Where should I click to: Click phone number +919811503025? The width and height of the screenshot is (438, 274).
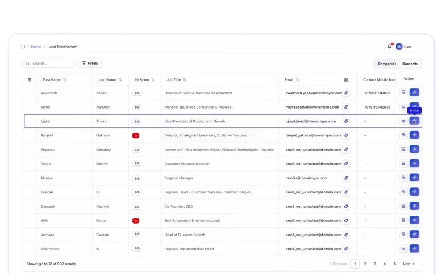click(x=377, y=93)
